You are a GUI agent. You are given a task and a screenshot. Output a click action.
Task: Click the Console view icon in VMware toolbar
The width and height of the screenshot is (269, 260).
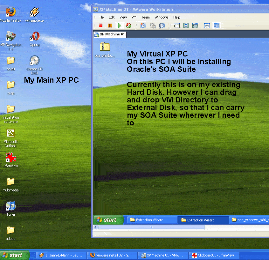(216, 26)
